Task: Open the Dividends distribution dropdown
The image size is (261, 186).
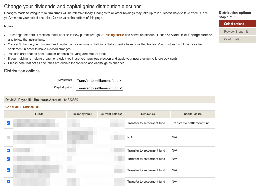Action: coord(99,81)
